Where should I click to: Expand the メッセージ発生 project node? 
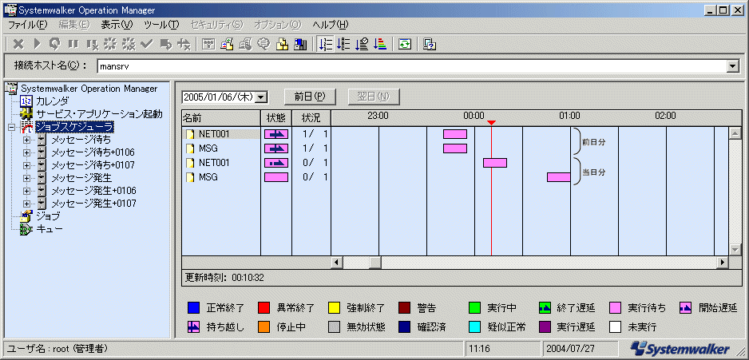[x=26, y=178]
